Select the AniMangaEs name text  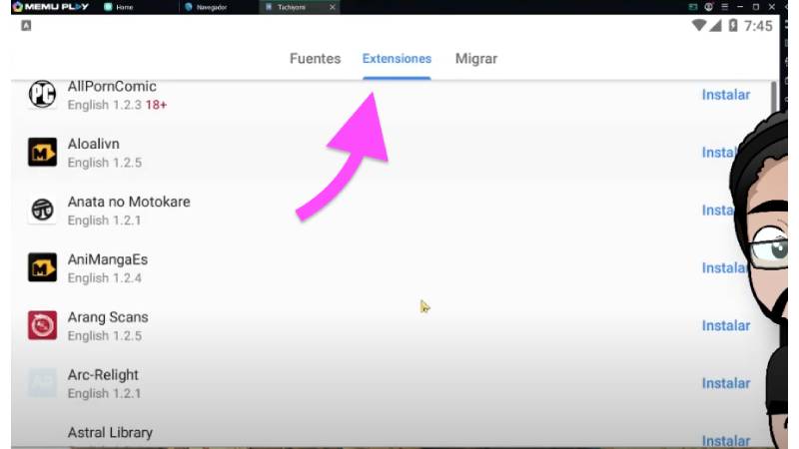(108, 259)
